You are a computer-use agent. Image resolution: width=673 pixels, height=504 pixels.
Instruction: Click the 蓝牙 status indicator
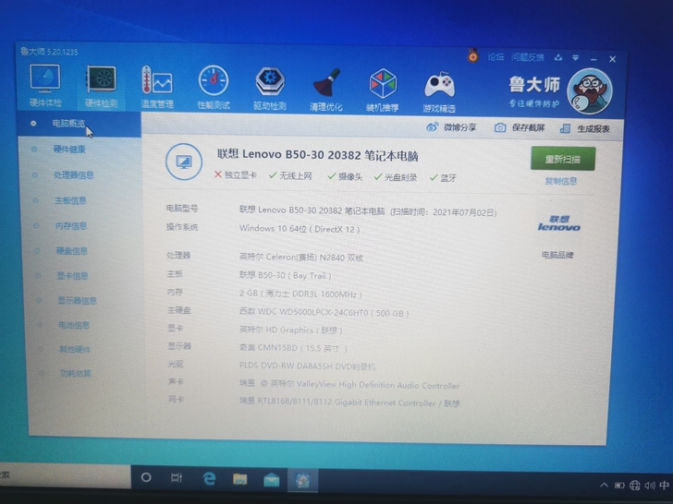(443, 178)
